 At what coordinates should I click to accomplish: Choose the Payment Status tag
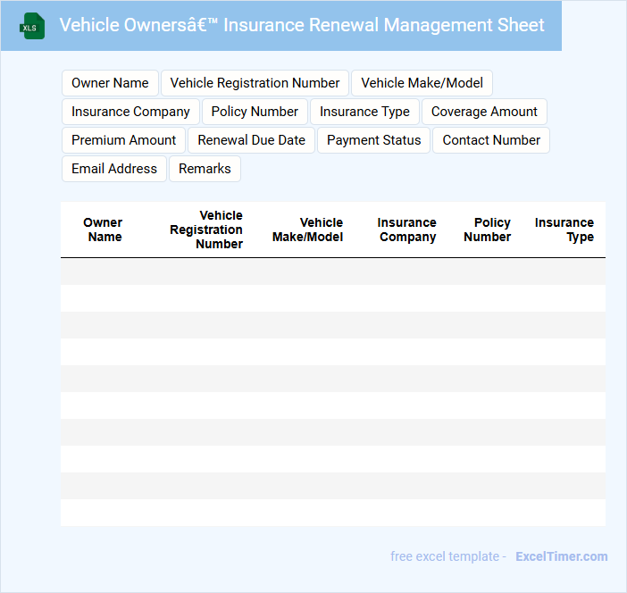click(373, 140)
